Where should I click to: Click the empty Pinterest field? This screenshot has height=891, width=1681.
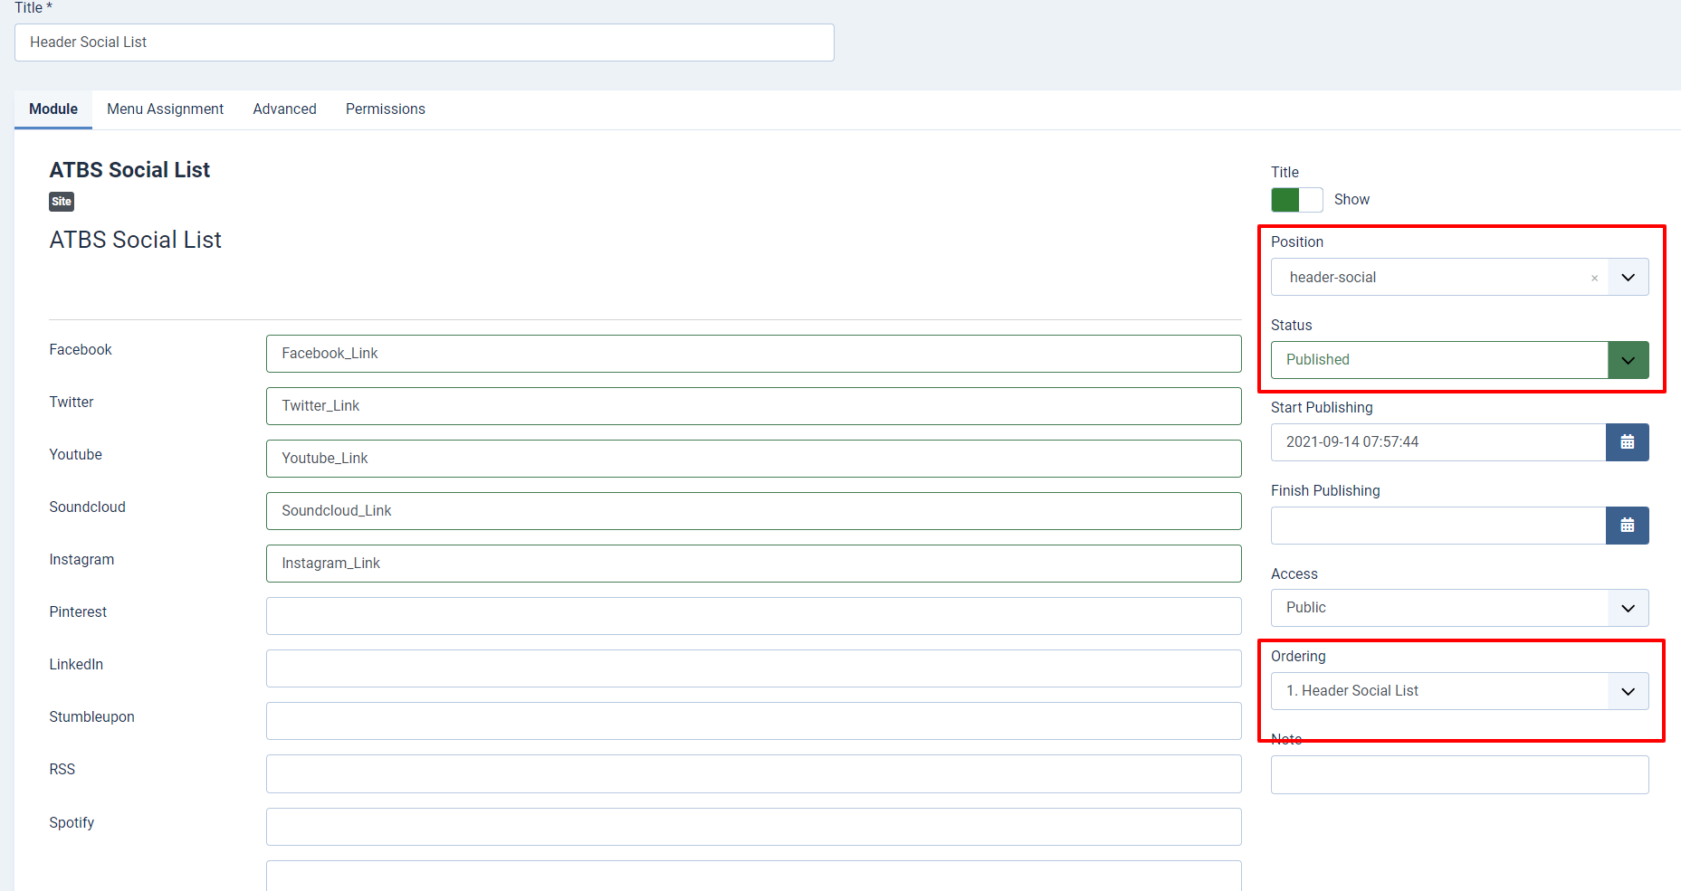753,616
